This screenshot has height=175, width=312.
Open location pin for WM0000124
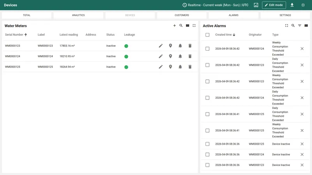click(170, 56)
